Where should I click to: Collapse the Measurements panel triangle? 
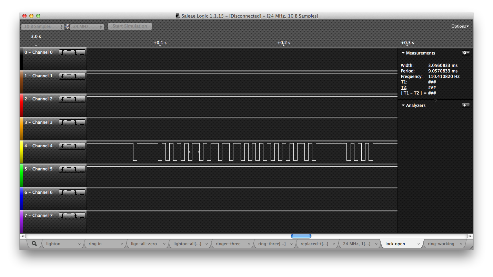tap(403, 53)
